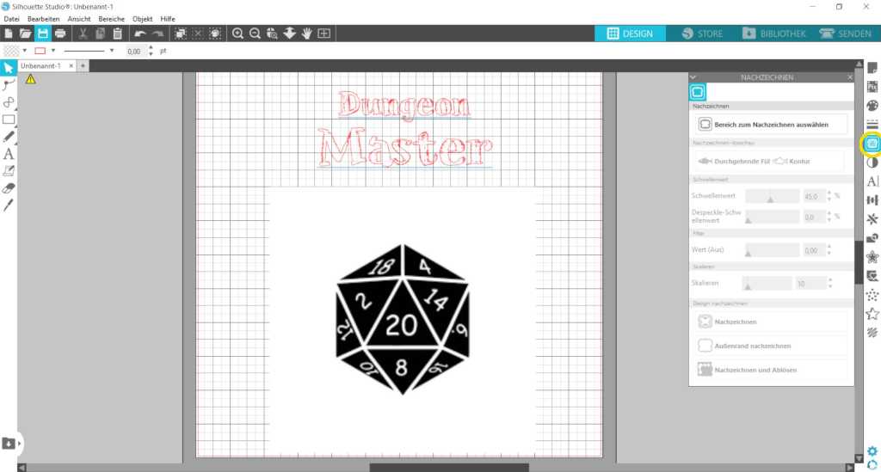The image size is (881, 472).
Task: Click the line thickness 0,00 field
Action: coord(135,51)
